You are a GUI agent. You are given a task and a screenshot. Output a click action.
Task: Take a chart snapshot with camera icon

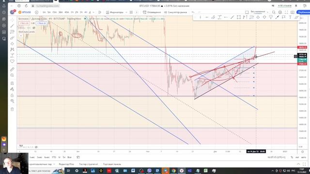click(x=293, y=12)
